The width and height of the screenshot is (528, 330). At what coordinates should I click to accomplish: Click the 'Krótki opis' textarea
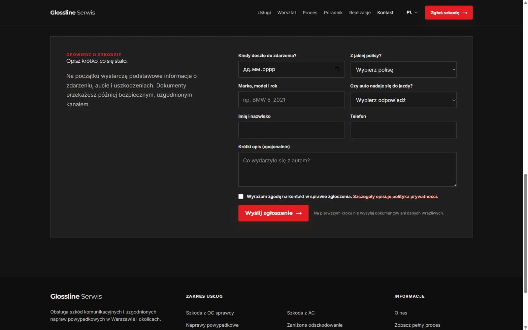point(347,169)
